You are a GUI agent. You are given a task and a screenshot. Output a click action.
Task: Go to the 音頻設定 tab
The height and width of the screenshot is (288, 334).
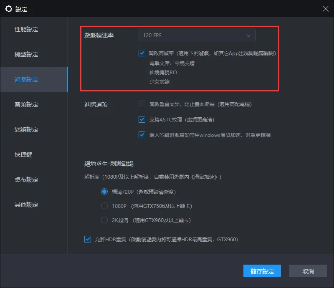coord(34,105)
